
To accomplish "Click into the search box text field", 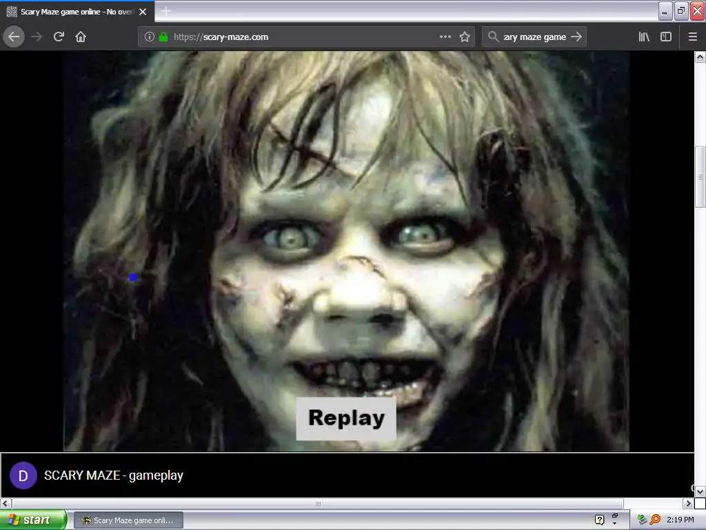I will 534,37.
